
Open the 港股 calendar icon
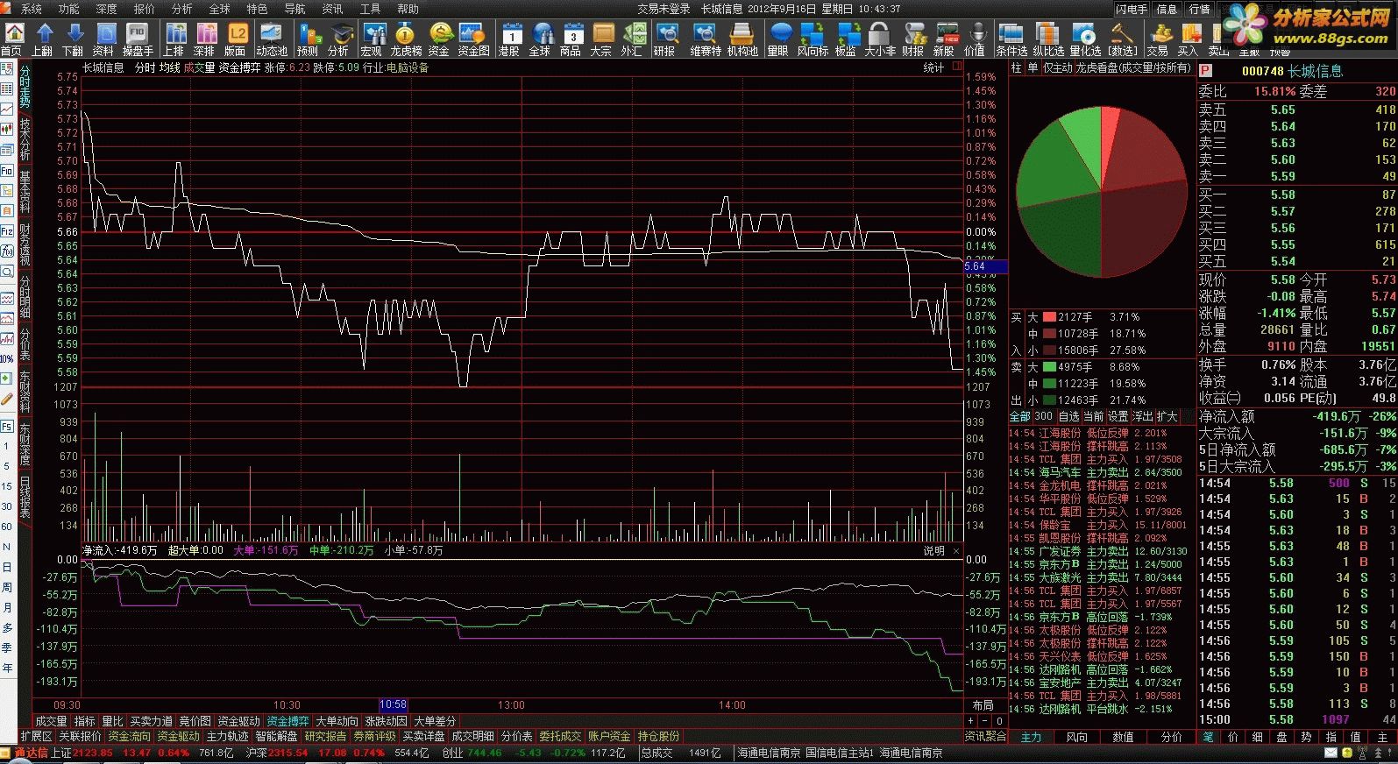pos(509,39)
